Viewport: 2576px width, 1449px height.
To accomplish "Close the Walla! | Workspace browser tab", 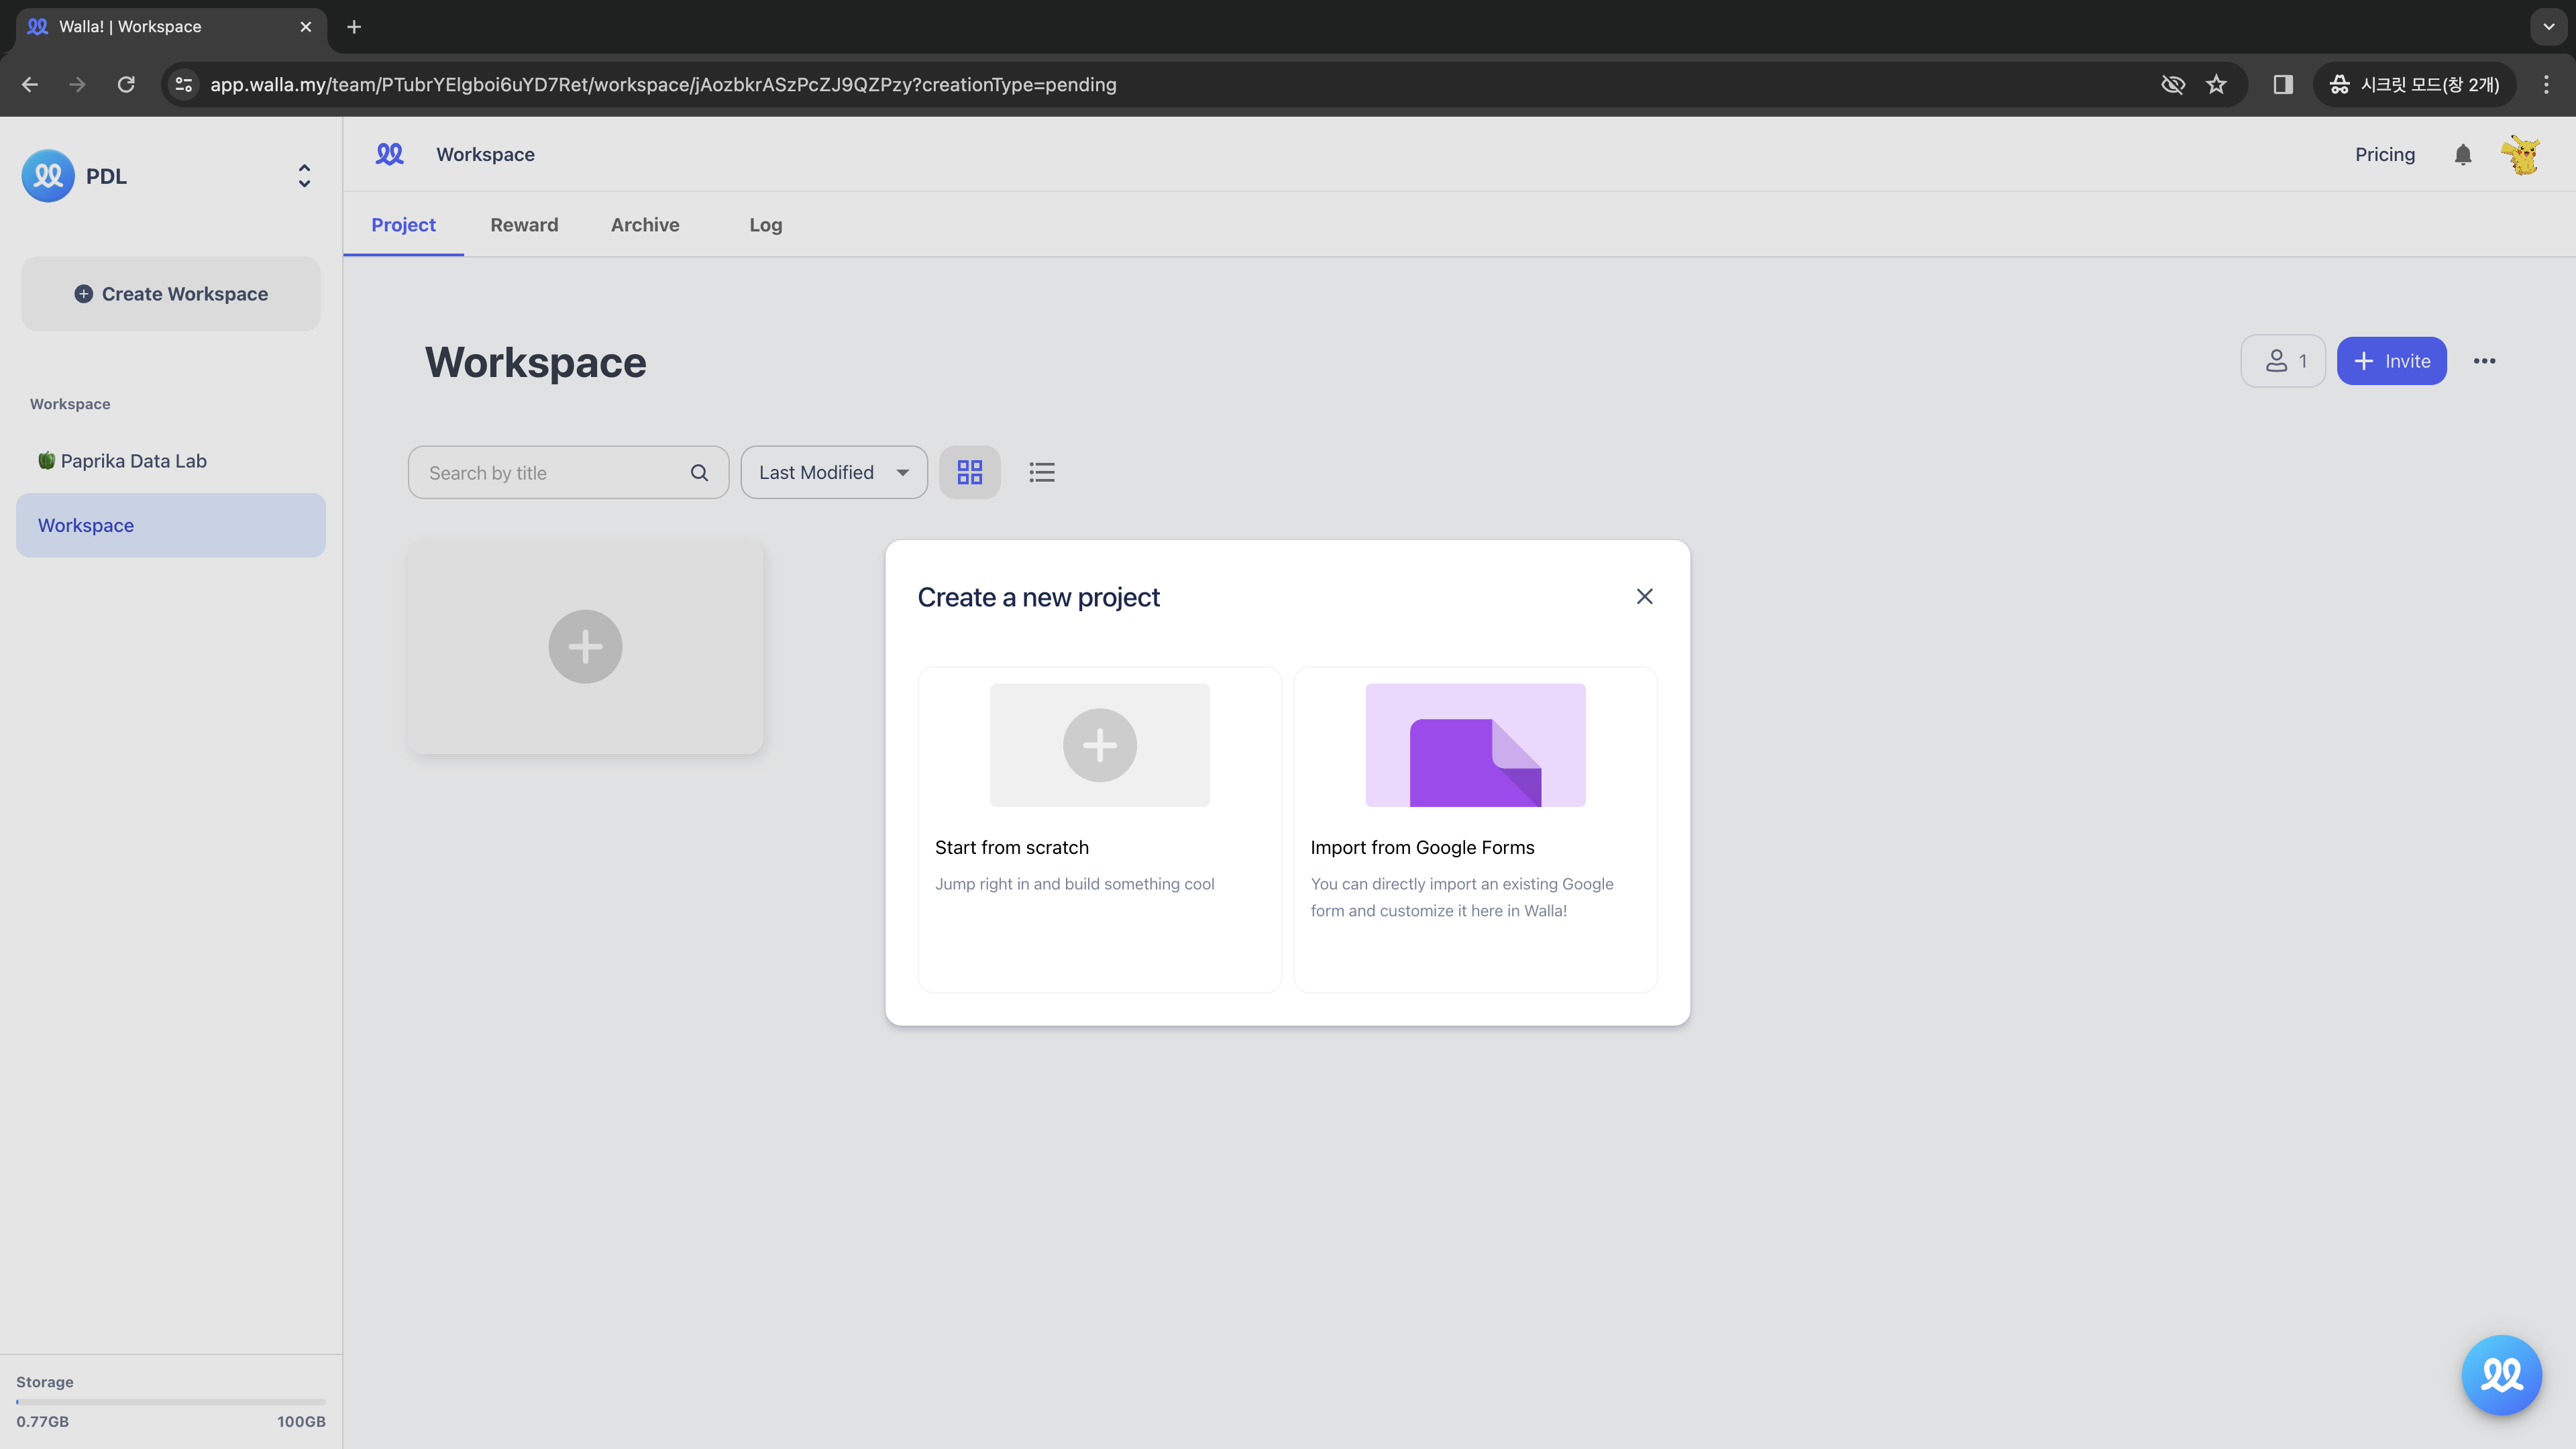I will [x=306, y=27].
